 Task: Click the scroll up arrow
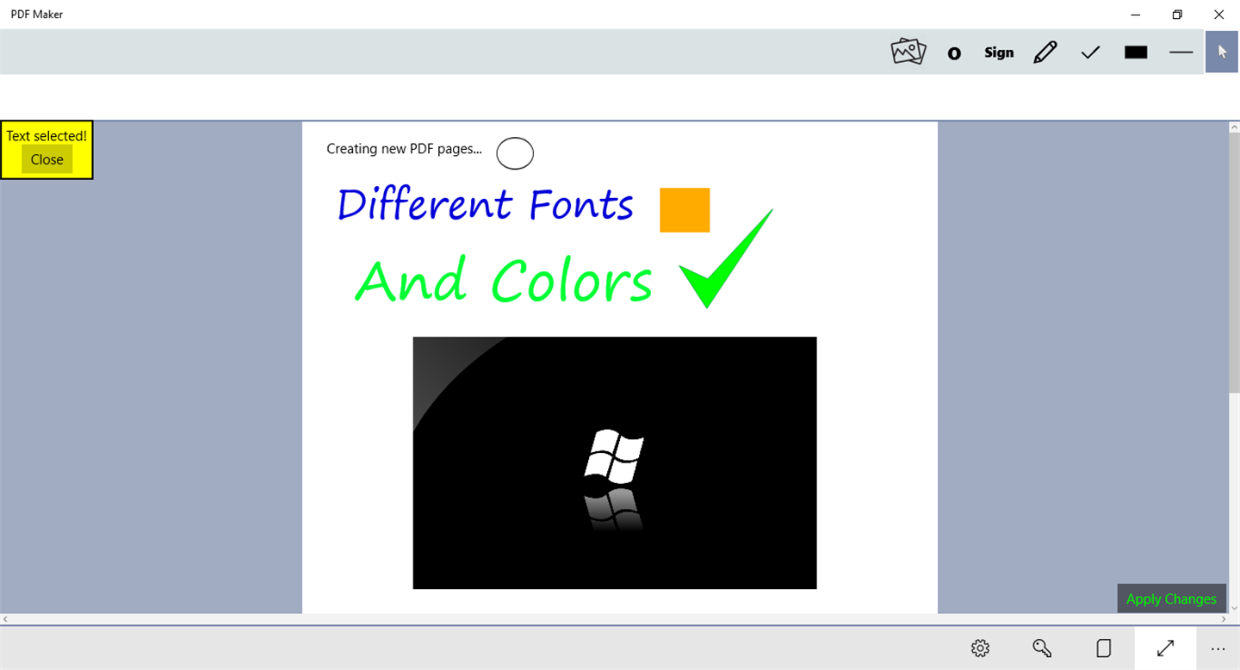(1234, 127)
